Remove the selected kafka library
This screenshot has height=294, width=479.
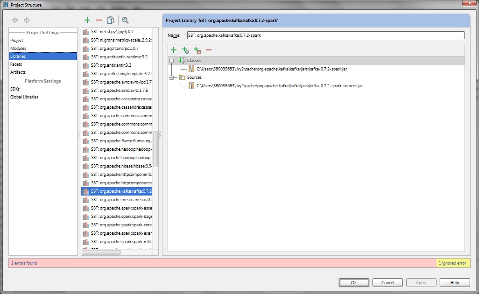99,20
